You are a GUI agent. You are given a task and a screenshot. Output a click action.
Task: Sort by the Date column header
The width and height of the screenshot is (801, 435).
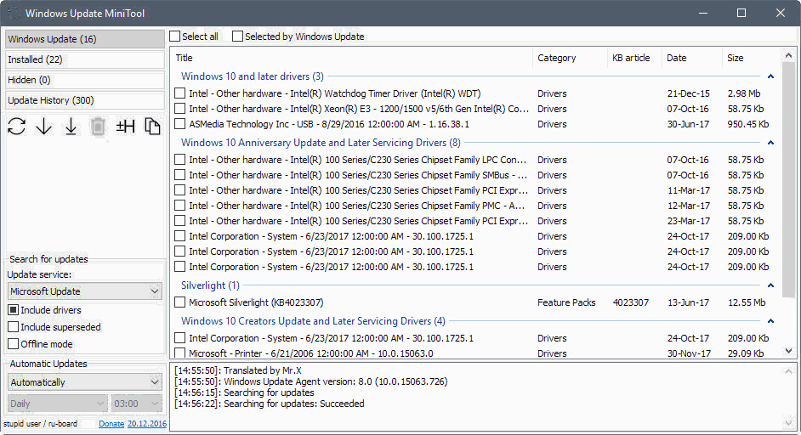pyautogui.click(x=691, y=59)
